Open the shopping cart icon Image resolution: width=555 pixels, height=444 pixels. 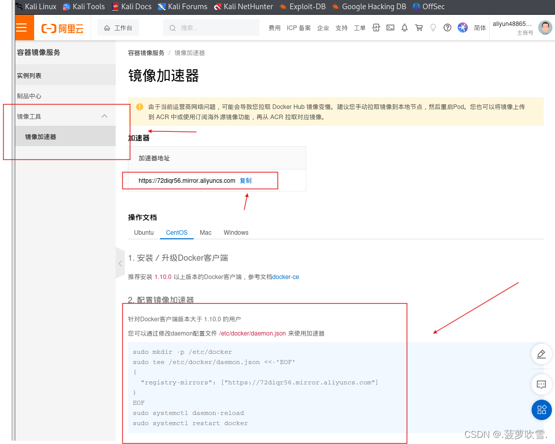pyautogui.click(x=419, y=27)
